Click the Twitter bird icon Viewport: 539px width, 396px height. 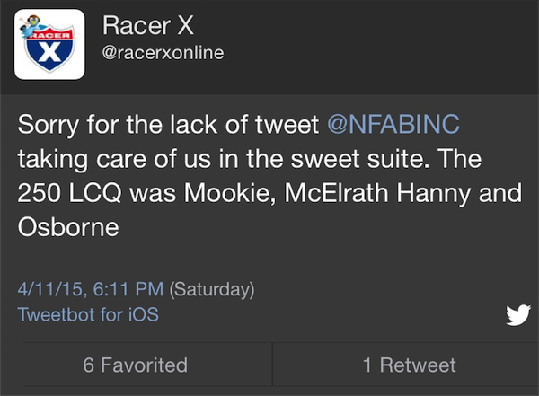[x=518, y=314]
